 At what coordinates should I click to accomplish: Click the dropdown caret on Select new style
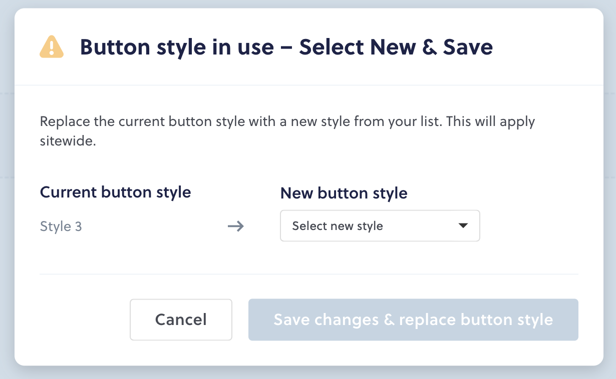pos(463,225)
